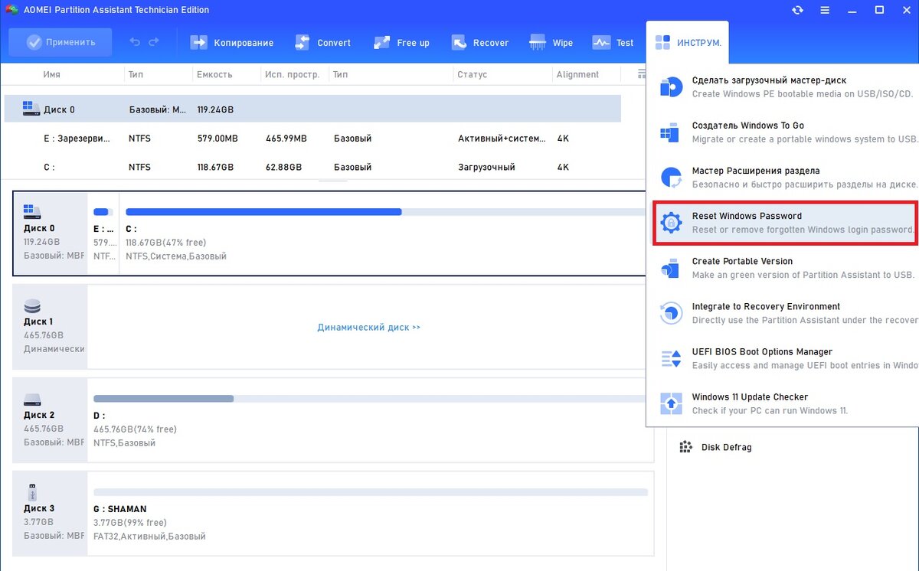The image size is (919, 571).
Task: Click the Alignment column header
Action: [578, 75]
